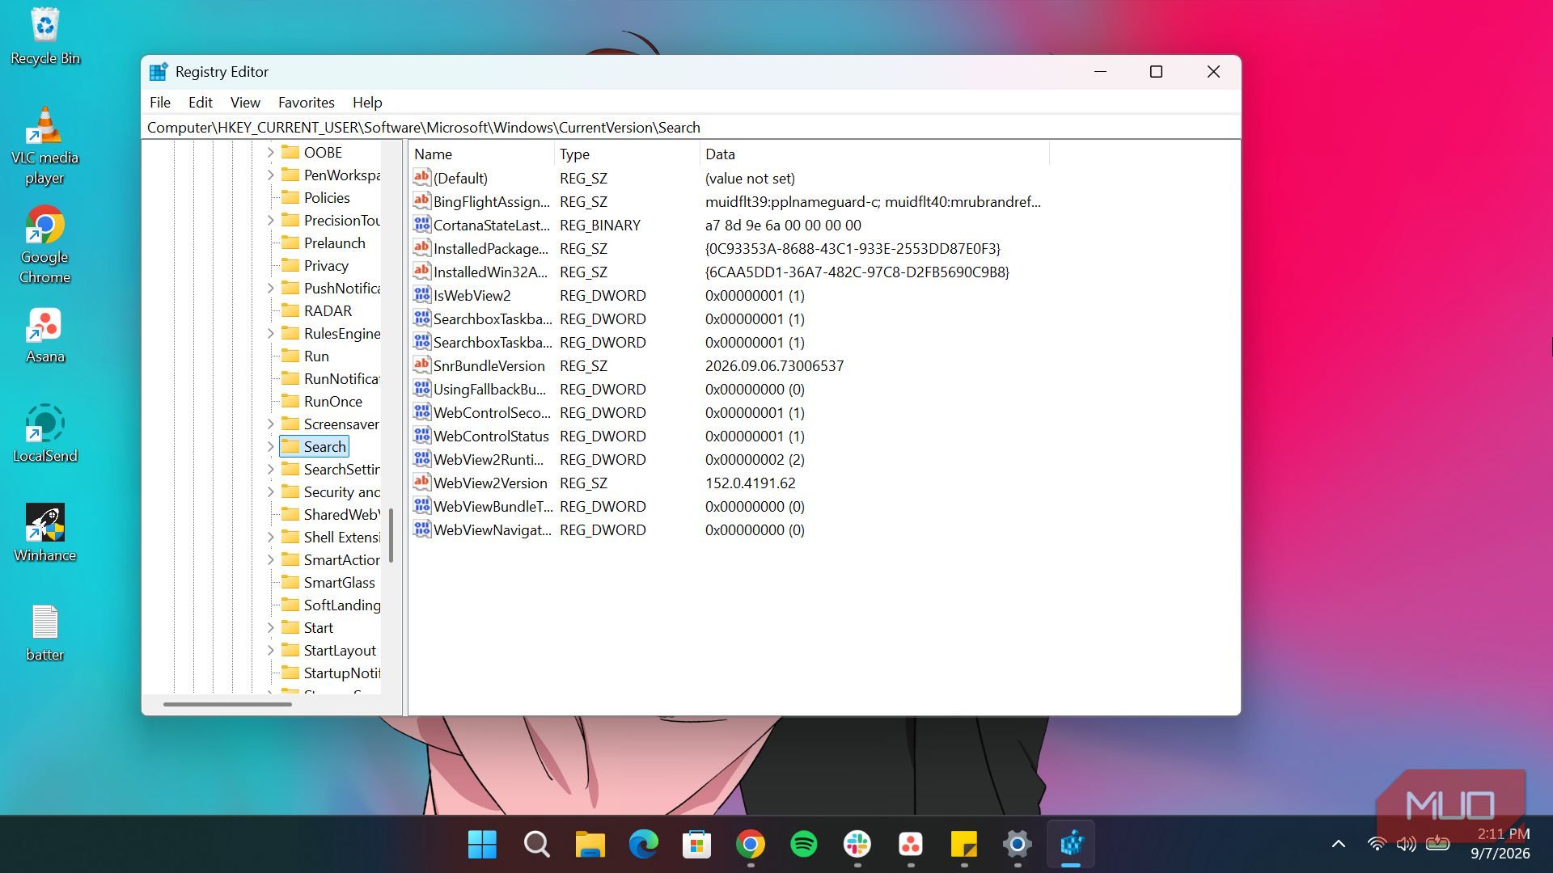Click the Data column header
This screenshot has height=873, width=1553.
point(874,154)
